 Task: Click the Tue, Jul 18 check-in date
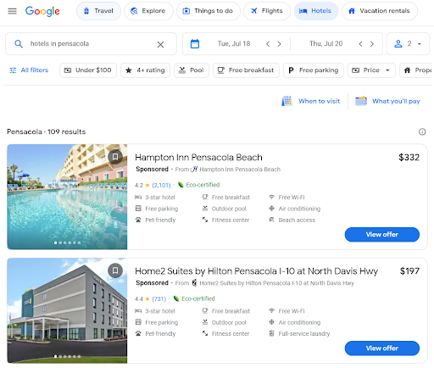coord(234,44)
